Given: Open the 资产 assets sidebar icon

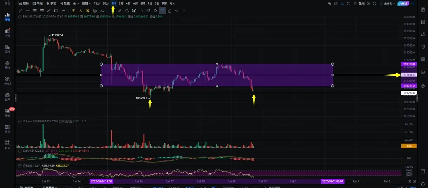Looking at the screenshot, I should [x=7, y=97].
